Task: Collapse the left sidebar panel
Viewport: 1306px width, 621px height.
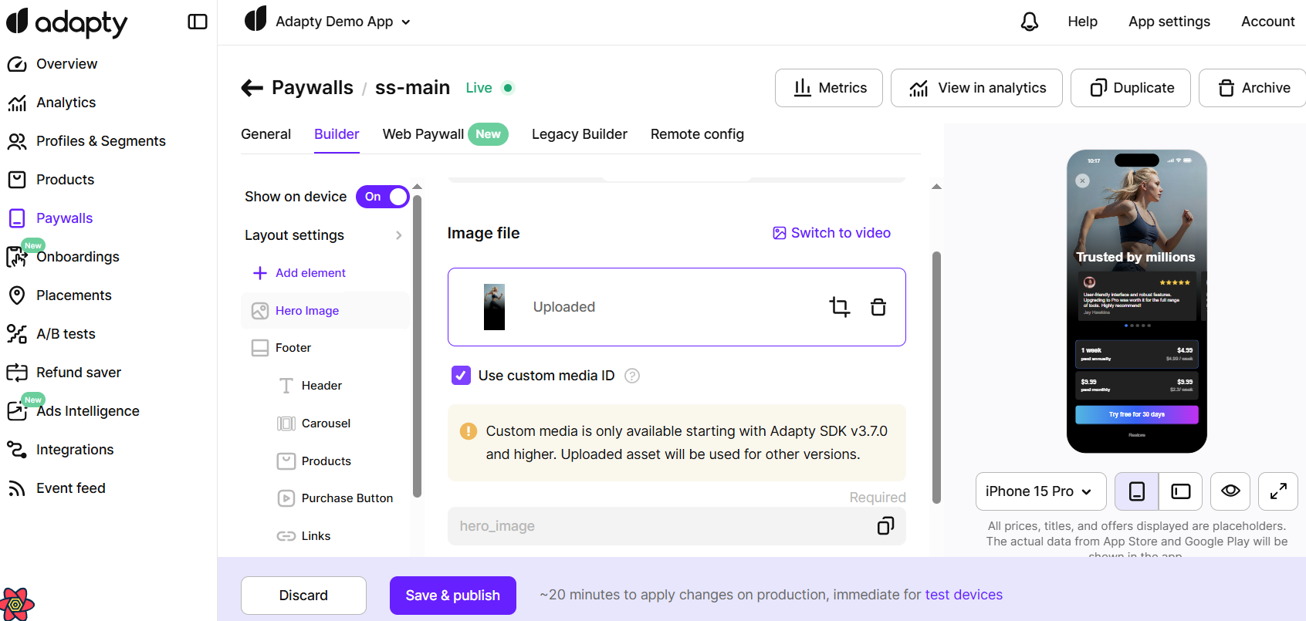Action: pos(198,22)
